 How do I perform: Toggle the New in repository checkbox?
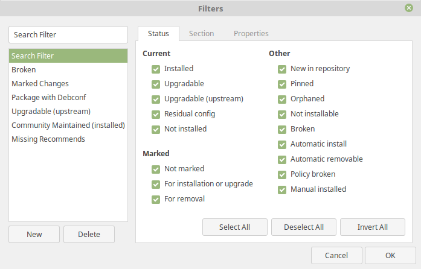pos(282,69)
